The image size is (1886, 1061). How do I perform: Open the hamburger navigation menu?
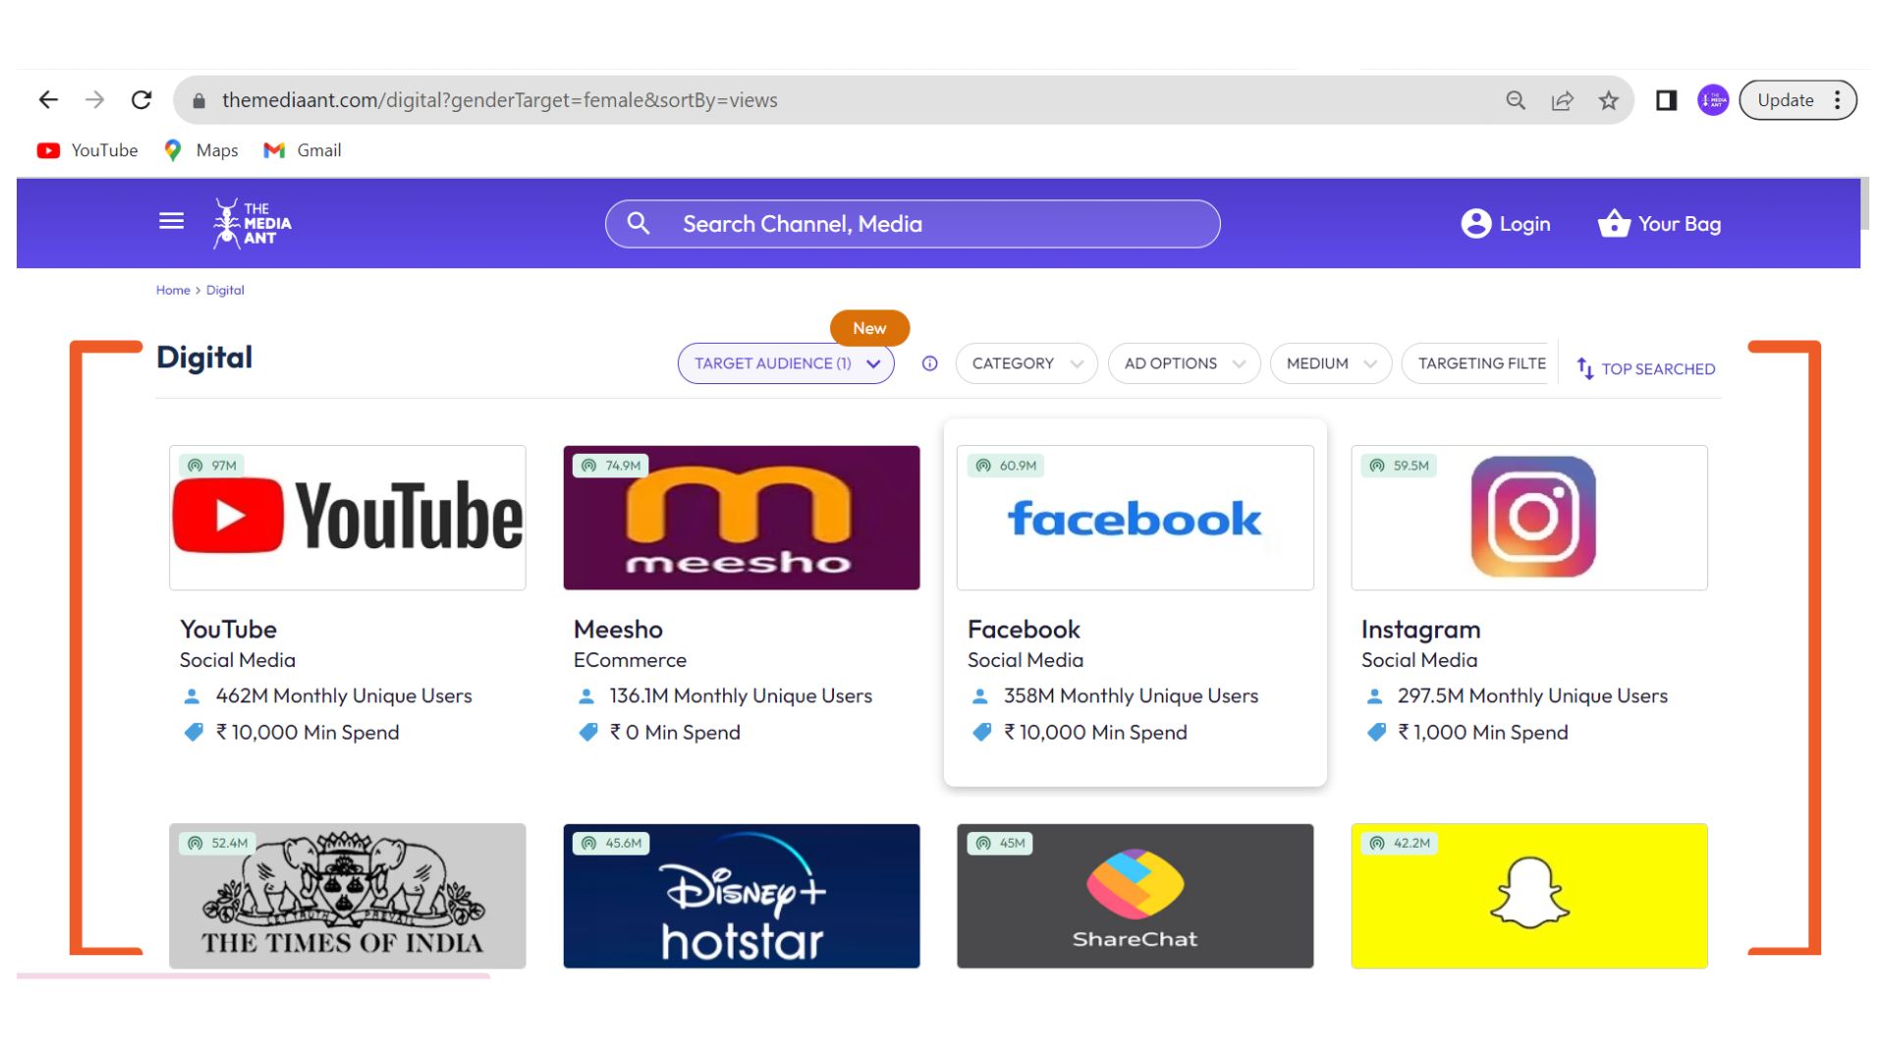171,221
